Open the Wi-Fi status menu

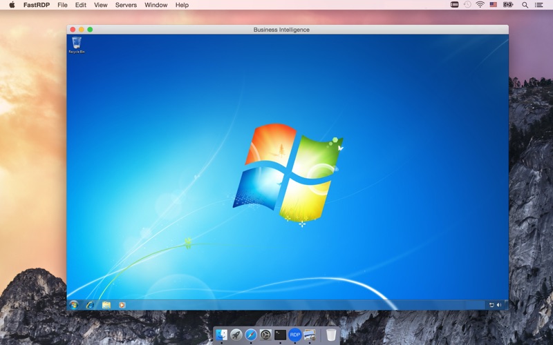tap(480, 5)
